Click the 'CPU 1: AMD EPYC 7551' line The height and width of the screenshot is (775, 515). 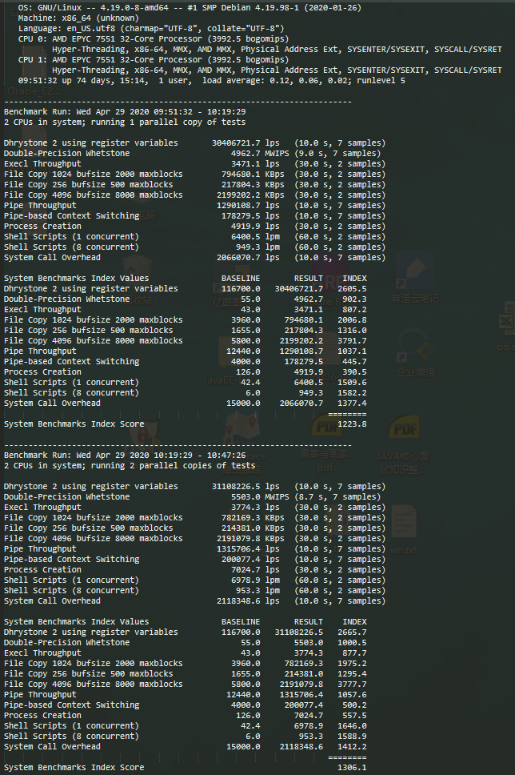pyautogui.click(x=154, y=60)
